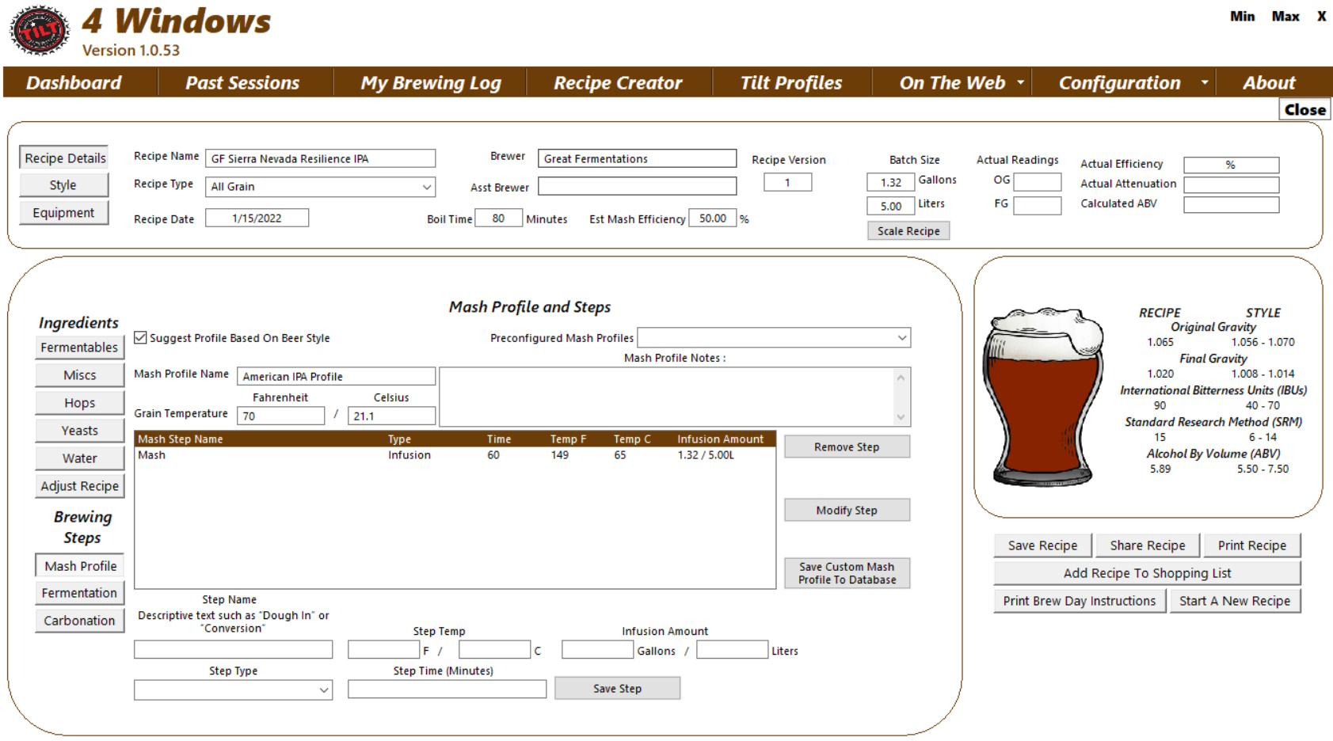This screenshot has width=1333, height=741.
Task: Click the Recipe Version field
Action: click(x=787, y=183)
